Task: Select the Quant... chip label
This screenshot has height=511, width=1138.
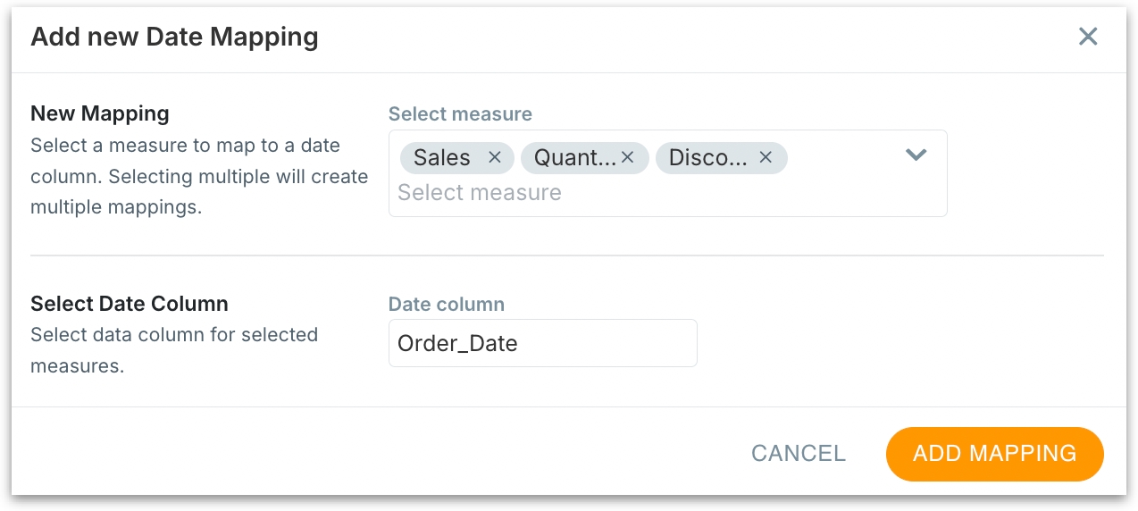Action: [574, 158]
